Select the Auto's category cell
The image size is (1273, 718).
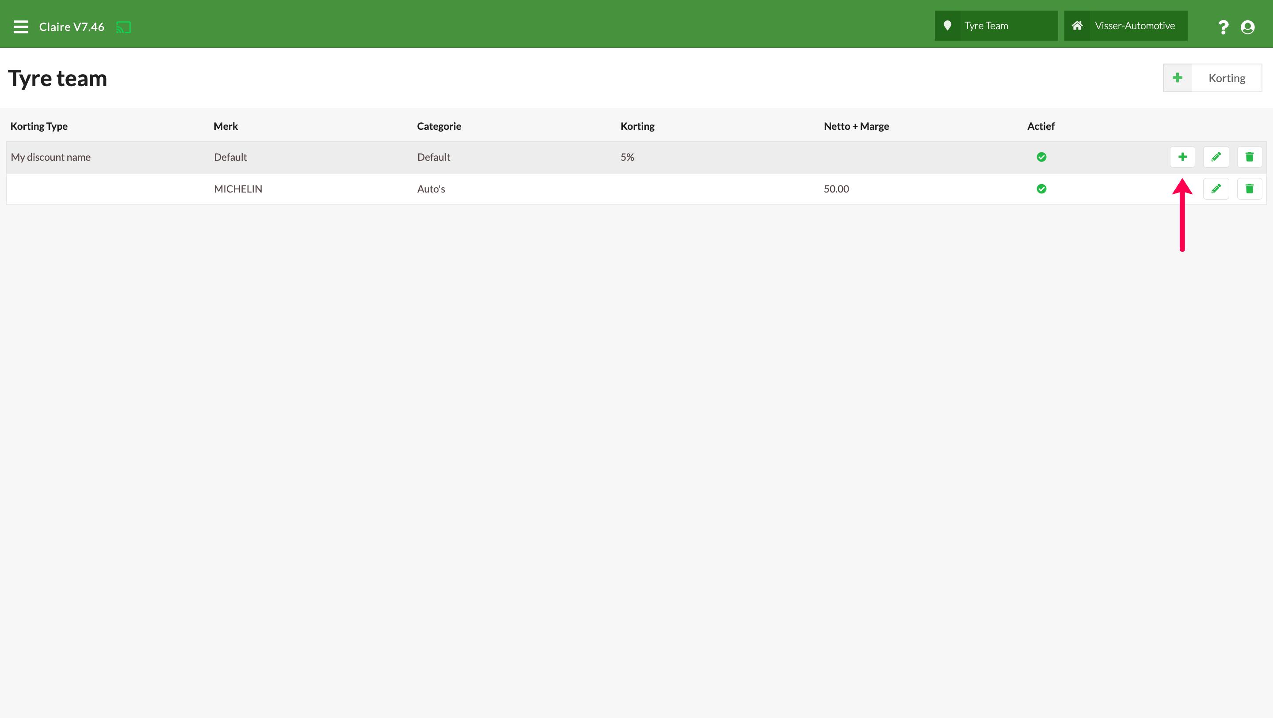(431, 189)
